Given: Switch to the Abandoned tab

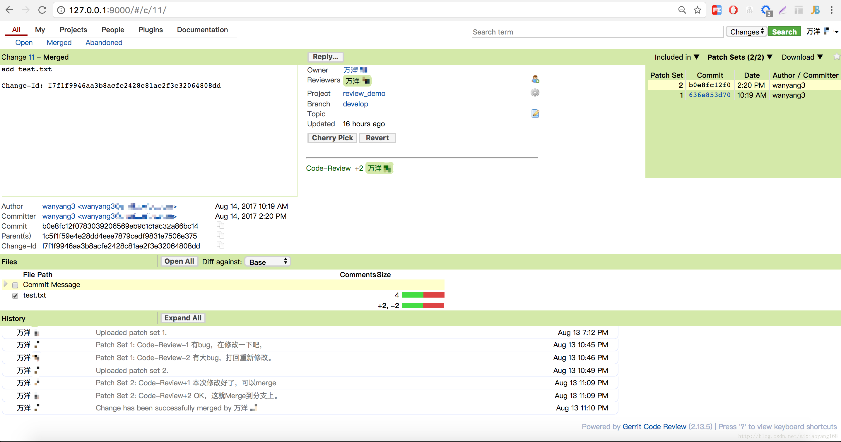Looking at the screenshot, I should [x=103, y=42].
